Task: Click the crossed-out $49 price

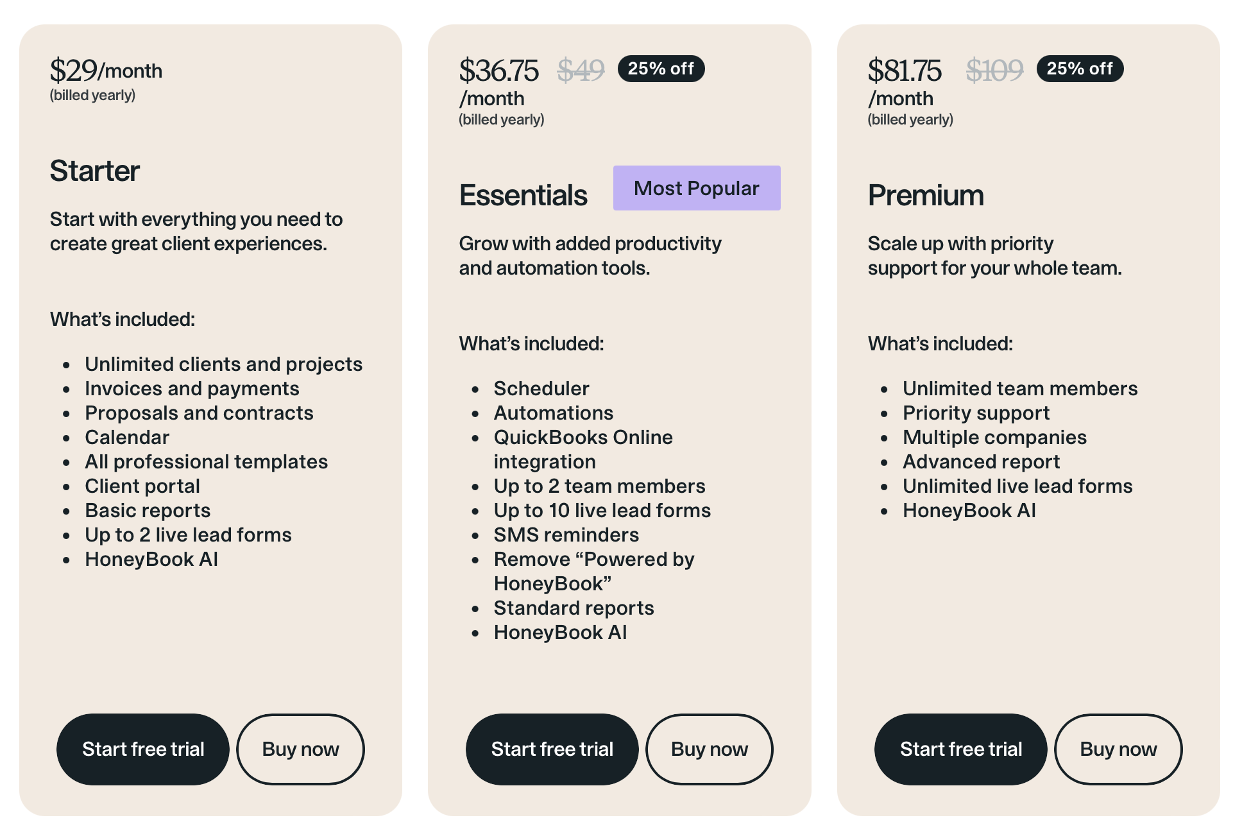Action: coord(580,71)
